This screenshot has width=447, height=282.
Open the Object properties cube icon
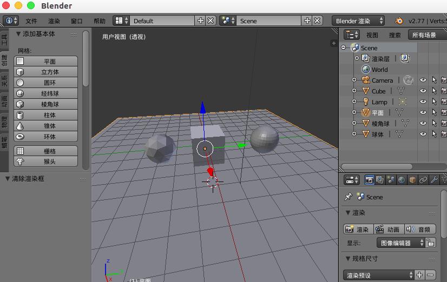[412, 180]
